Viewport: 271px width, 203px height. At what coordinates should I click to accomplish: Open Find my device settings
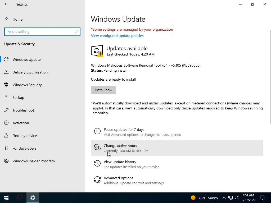(x=42, y=136)
